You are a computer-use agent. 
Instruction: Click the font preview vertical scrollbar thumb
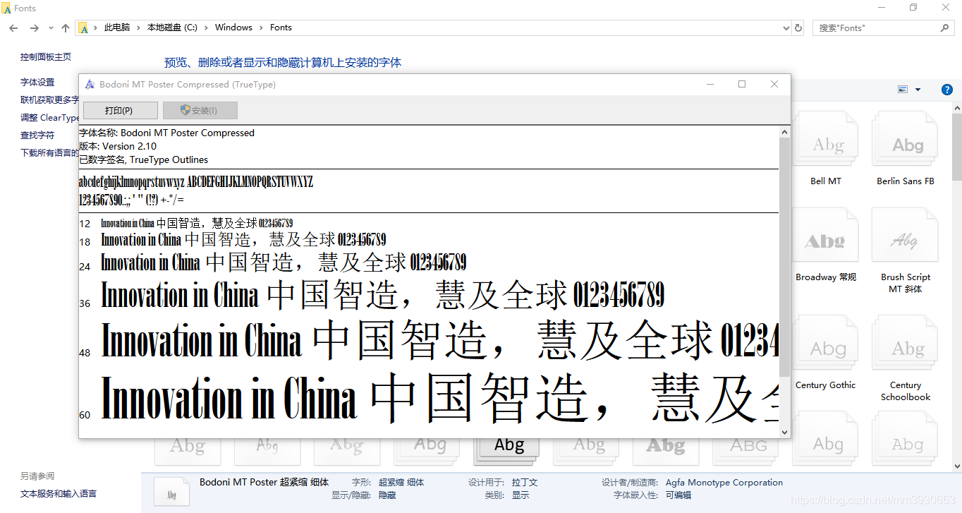pos(785,257)
